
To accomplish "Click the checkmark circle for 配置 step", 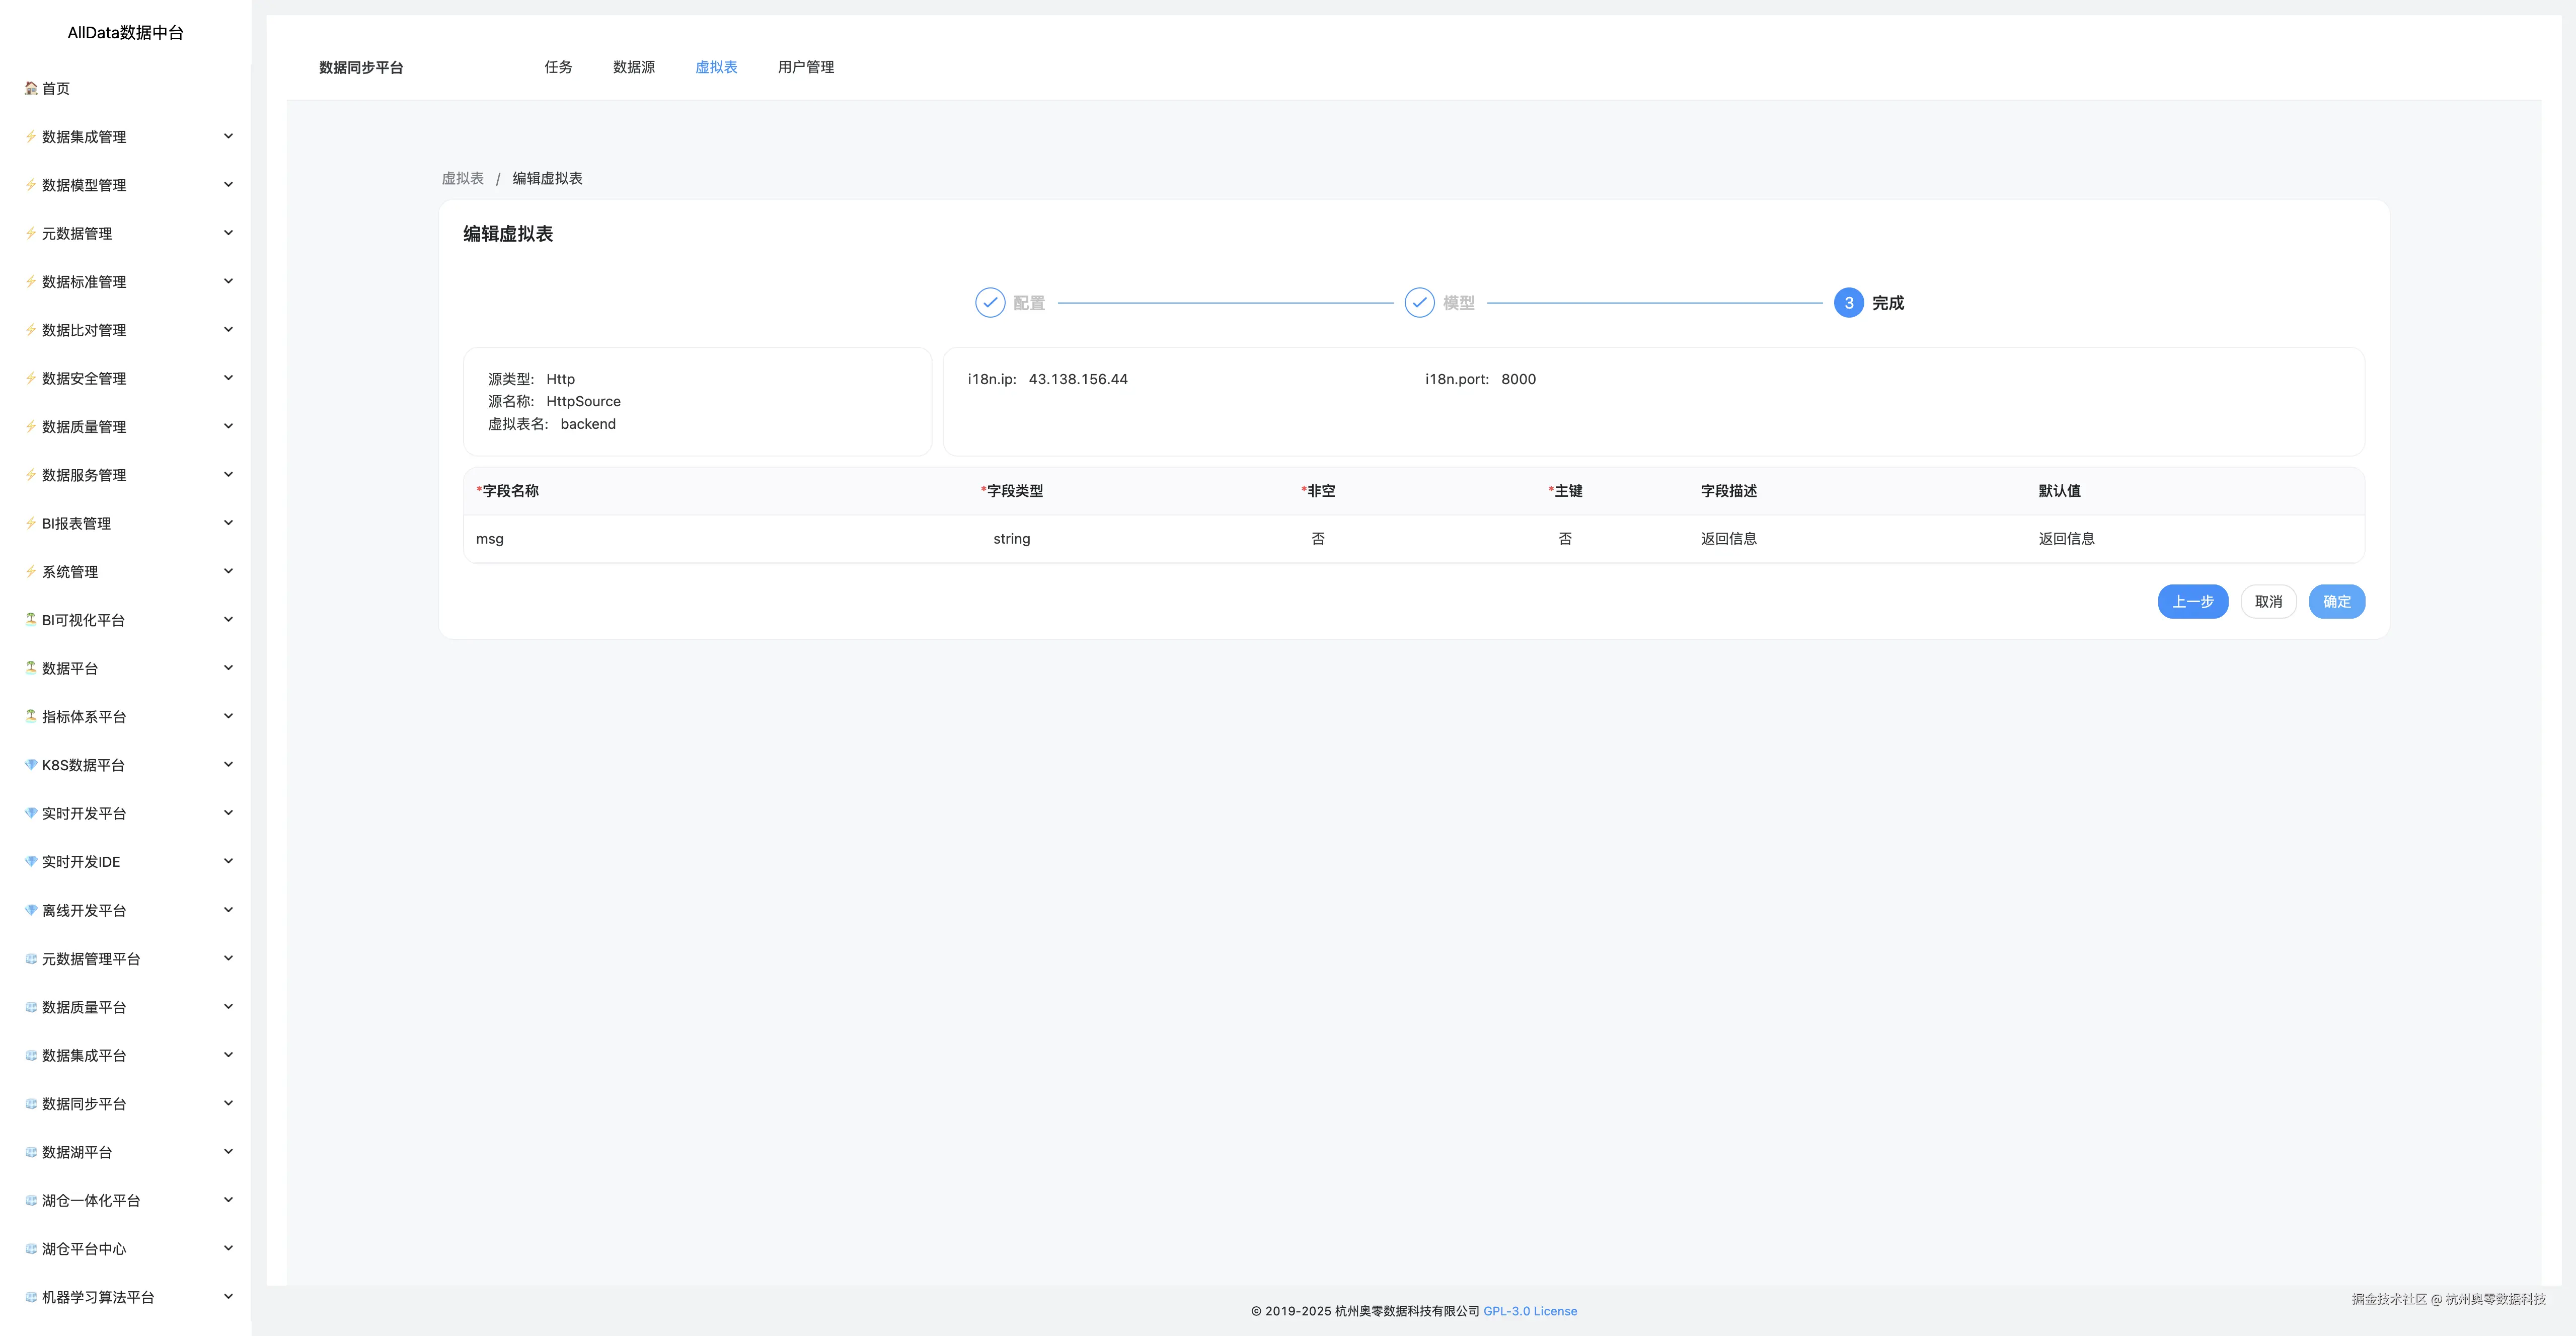I will click(989, 302).
